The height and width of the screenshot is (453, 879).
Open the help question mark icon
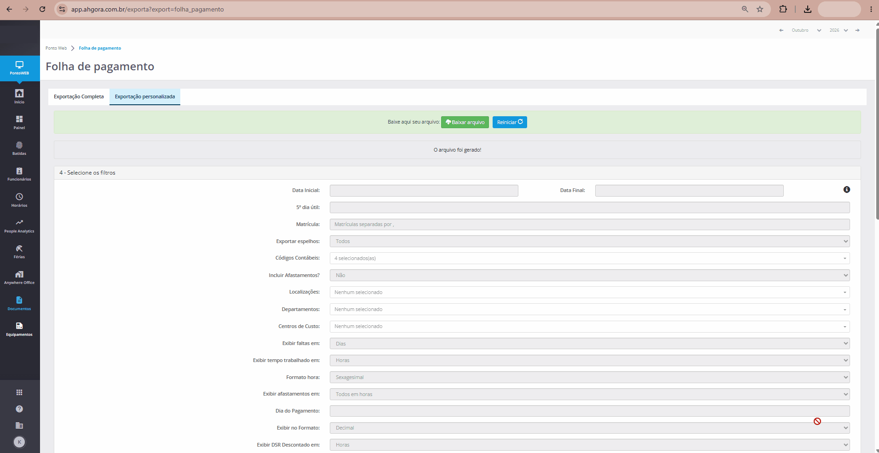(x=19, y=409)
